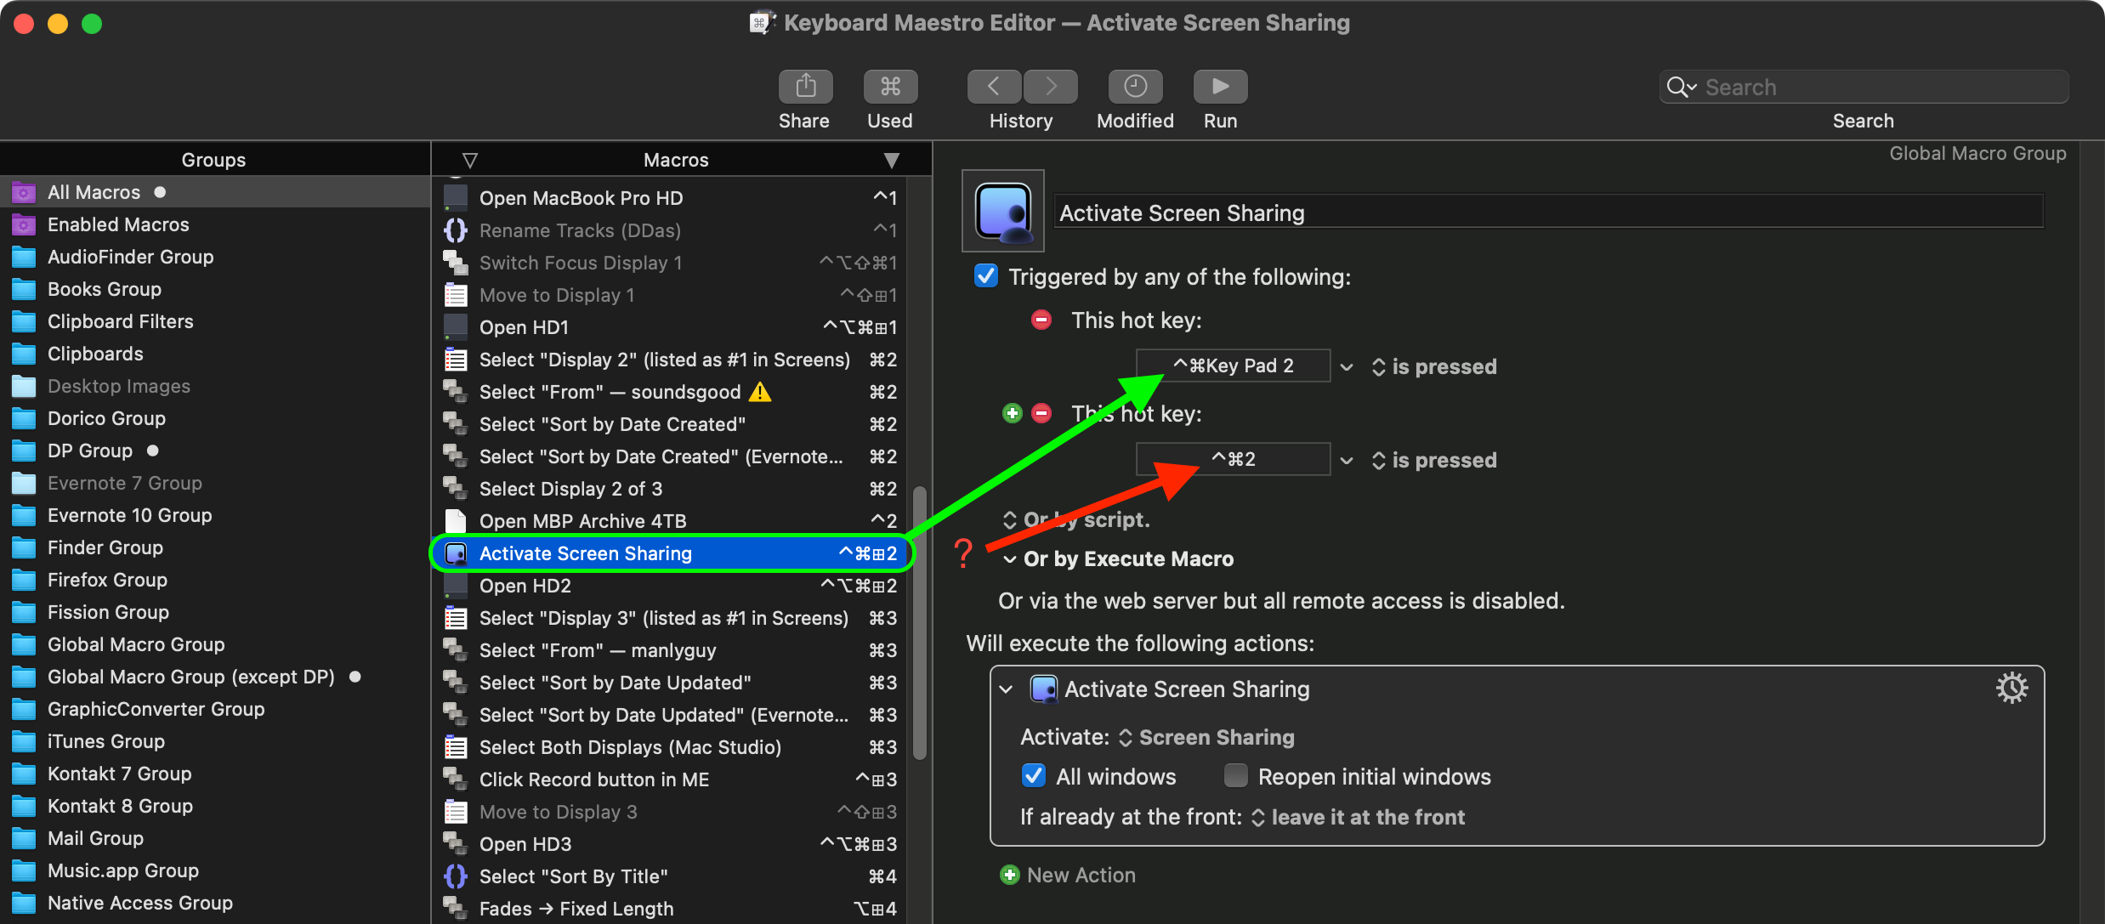Enable Reopen initial windows checkbox
This screenshot has width=2105, height=924.
pyautogui.click(x=1235, y=776)
